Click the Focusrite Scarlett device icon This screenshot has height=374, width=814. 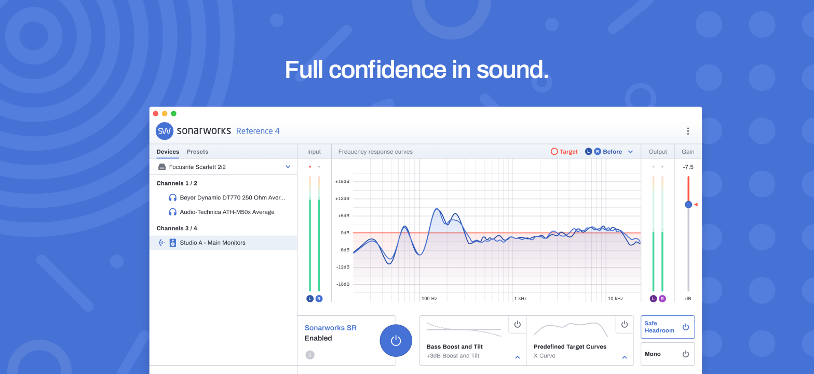(162, 167)
